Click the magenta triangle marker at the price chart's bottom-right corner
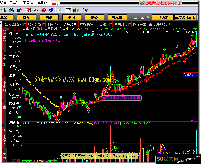This screenshot has width=201, height=164. 192,120
